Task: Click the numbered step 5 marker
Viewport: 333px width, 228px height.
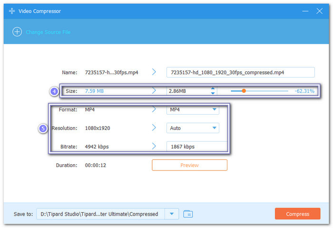Action: click(x=43, y=129)
